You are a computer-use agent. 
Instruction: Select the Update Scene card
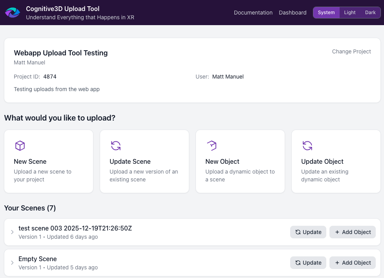pos(144,161)
